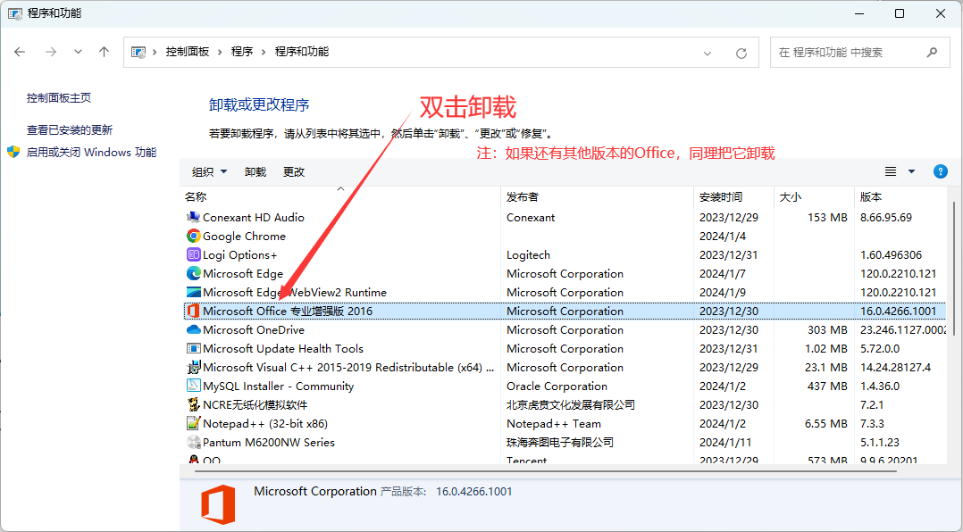Navigate to 程序 in the breadcrumb
This screenshot has width=963, height=532.
tap(242, 52)
